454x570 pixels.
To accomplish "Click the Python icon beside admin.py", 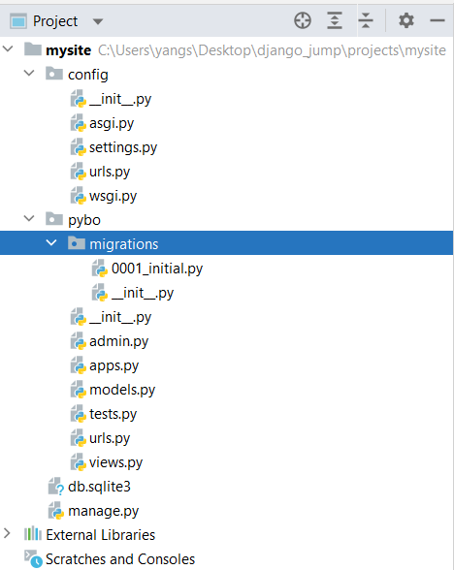I will click(x=79, y=341).
